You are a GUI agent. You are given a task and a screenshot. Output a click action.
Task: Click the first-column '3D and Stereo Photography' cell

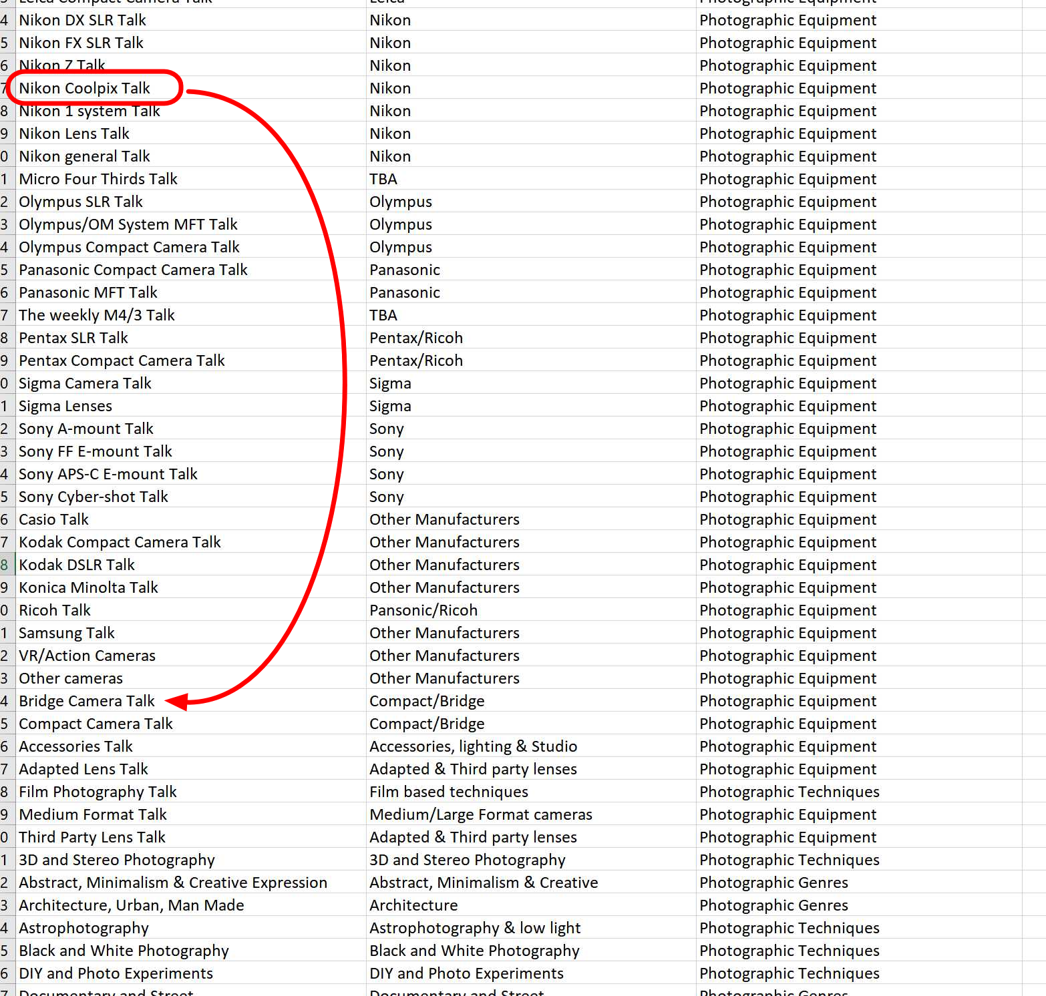click(x=190, y=860)
